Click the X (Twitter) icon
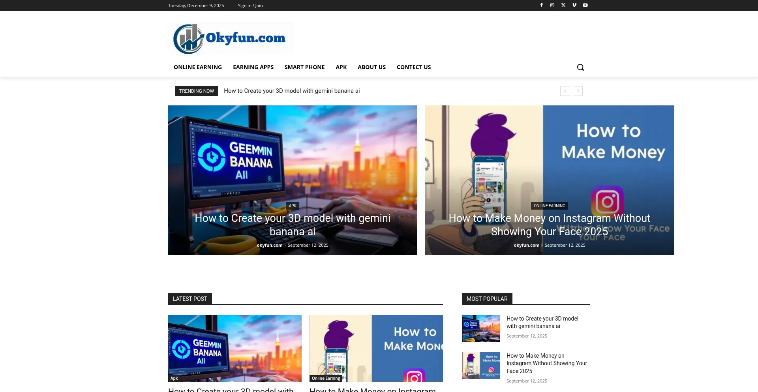Image resolution: width=758 pixels, height=392 pixels. coord(563,5)
